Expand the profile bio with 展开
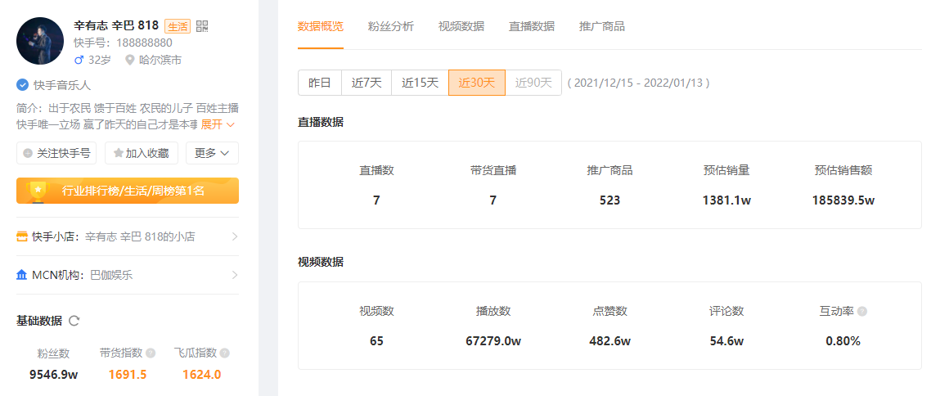The width and height of the screenshot is (931, 396). tap(218, 124)
